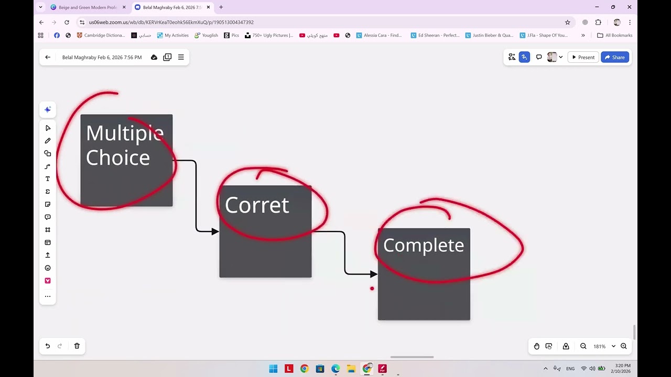Go back one page in Chrome
Image resolution: width=671 pixels, height=377 pixels.
pyautogui.click(x=41, y=23)
